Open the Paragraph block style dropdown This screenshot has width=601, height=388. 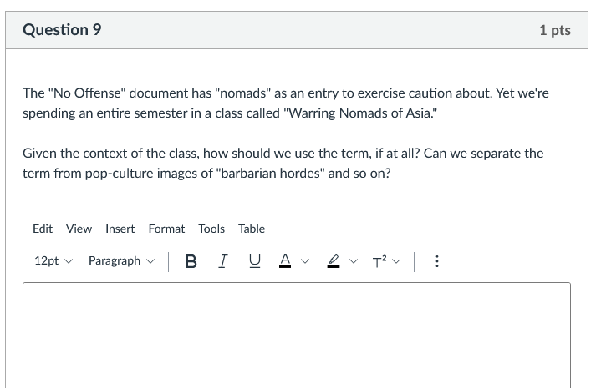pos(121,261)
